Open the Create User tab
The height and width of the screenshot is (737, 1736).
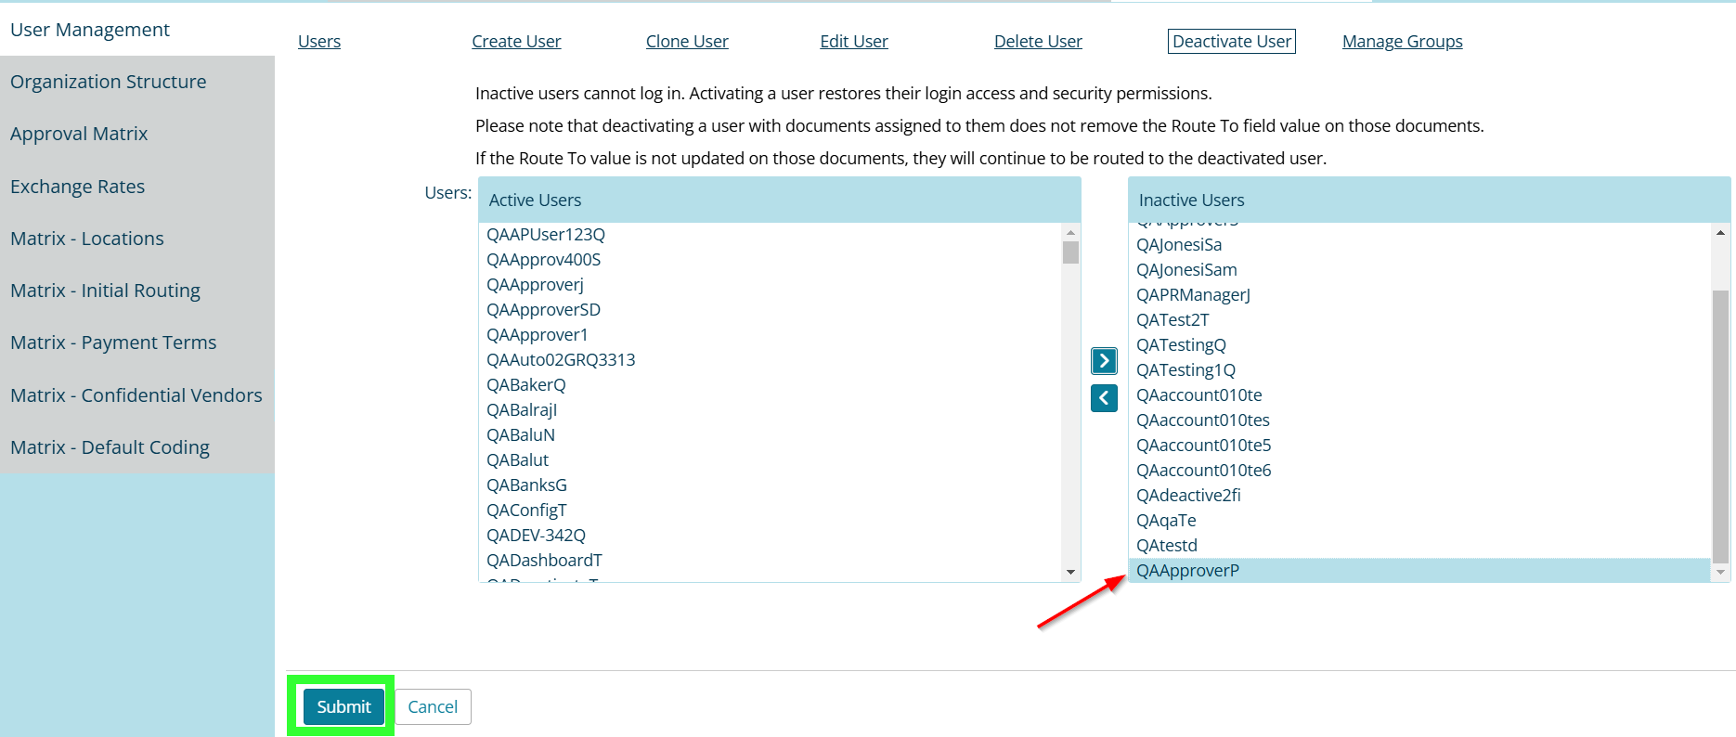[x=516, y=42]
